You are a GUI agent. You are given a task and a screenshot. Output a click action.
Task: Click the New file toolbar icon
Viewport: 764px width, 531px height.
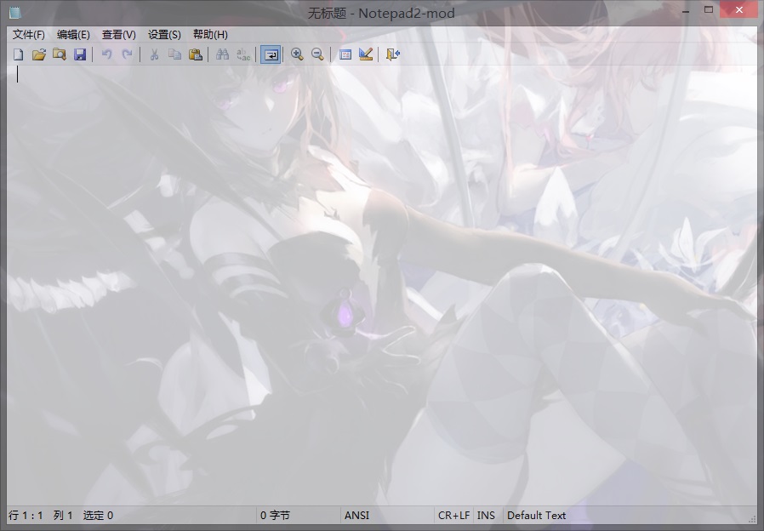coord(19,54)
